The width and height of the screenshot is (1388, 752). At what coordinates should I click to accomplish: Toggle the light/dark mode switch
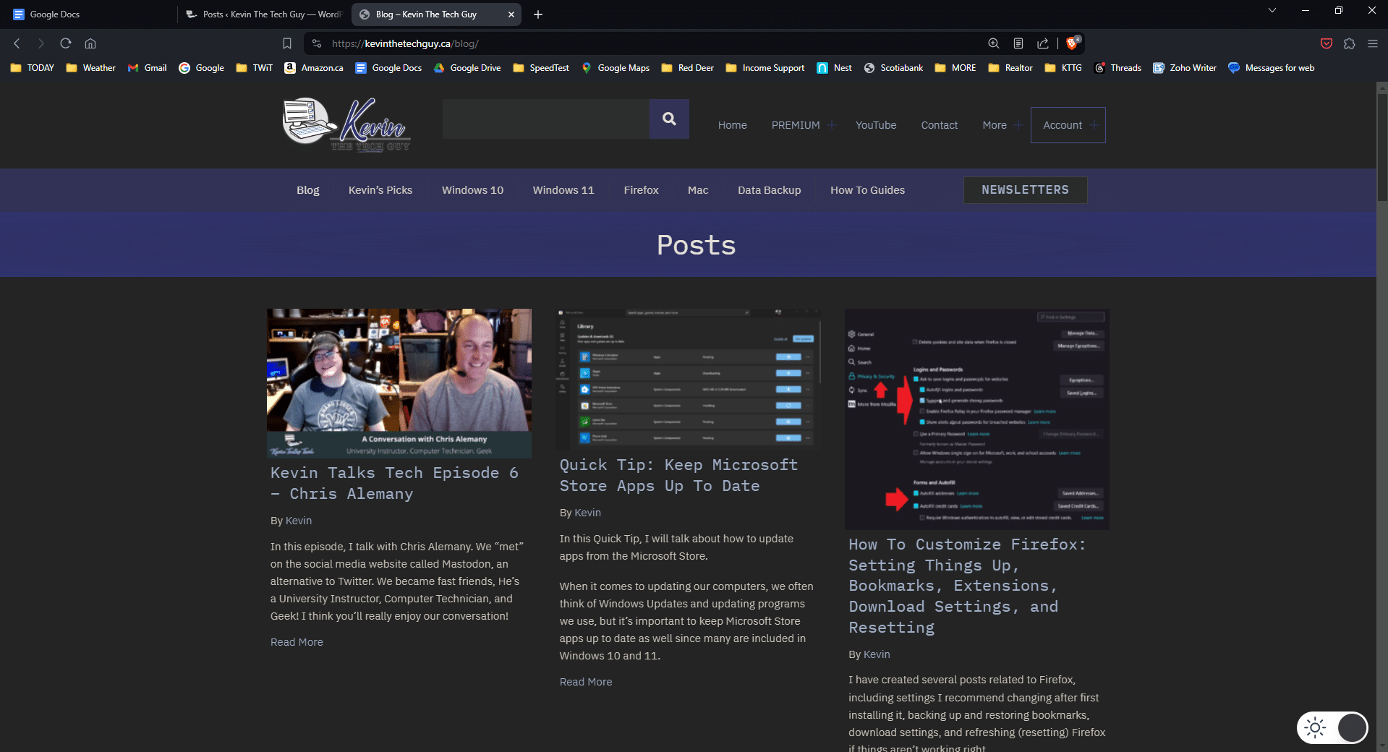tap(1332, 727)
